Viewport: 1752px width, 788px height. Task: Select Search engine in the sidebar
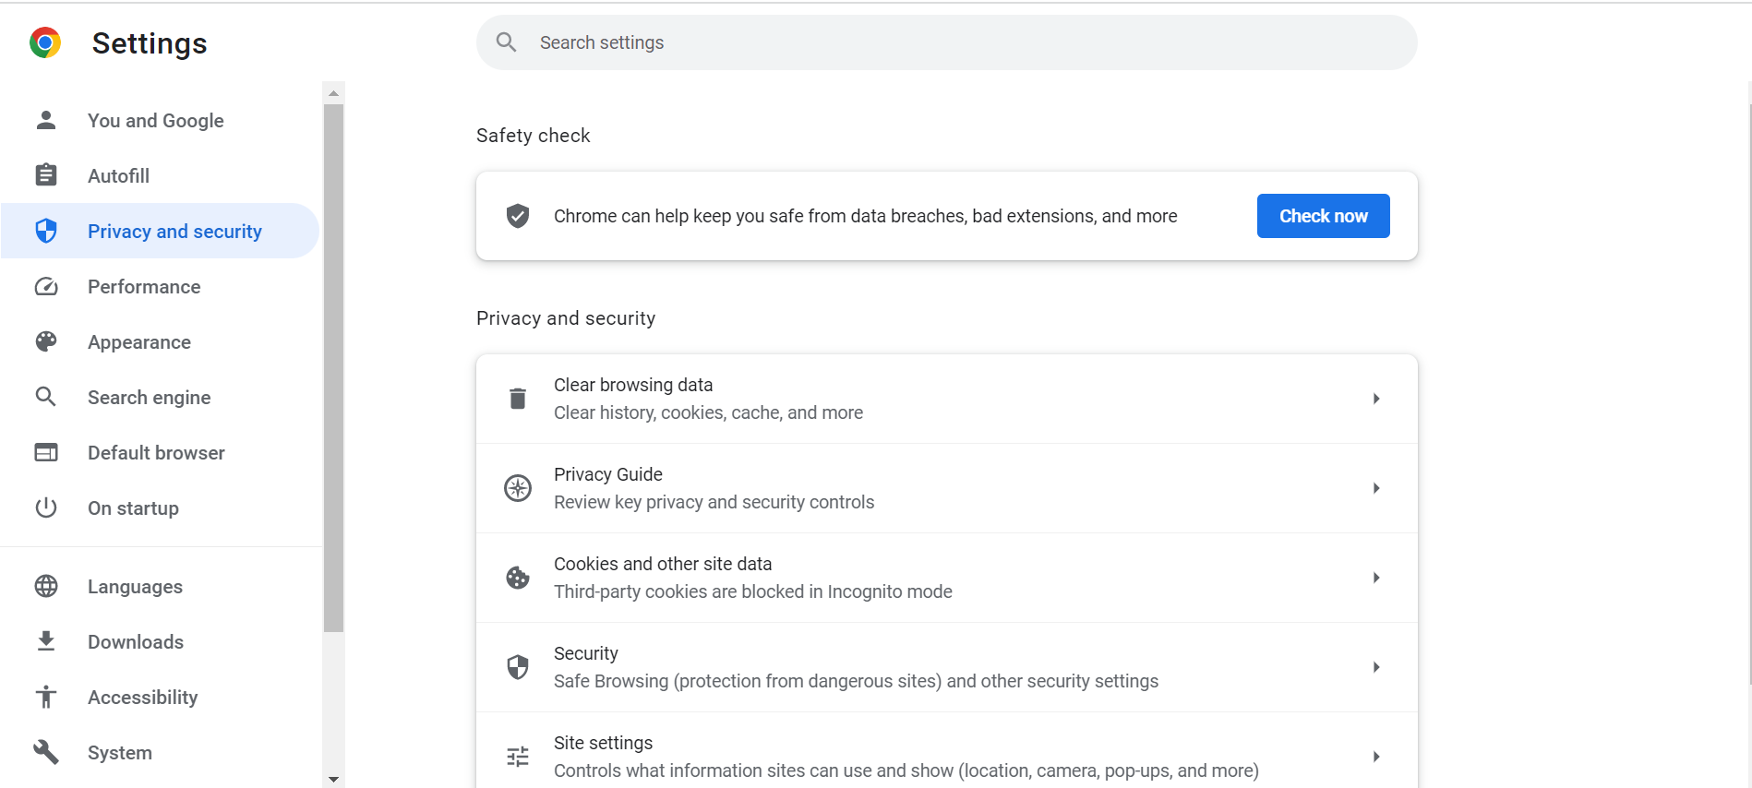pyautogui.click(x=149, y=398)
